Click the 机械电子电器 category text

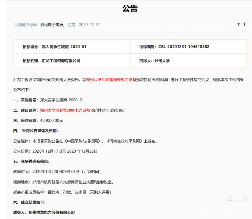(x=52, y=25)
